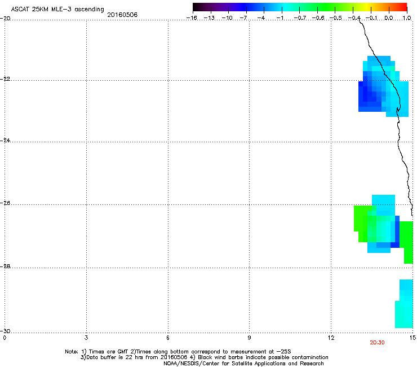This screenshot has height=367, width=417.
Task: Click the 0 longitude axis label
Action: coord(5,338)
